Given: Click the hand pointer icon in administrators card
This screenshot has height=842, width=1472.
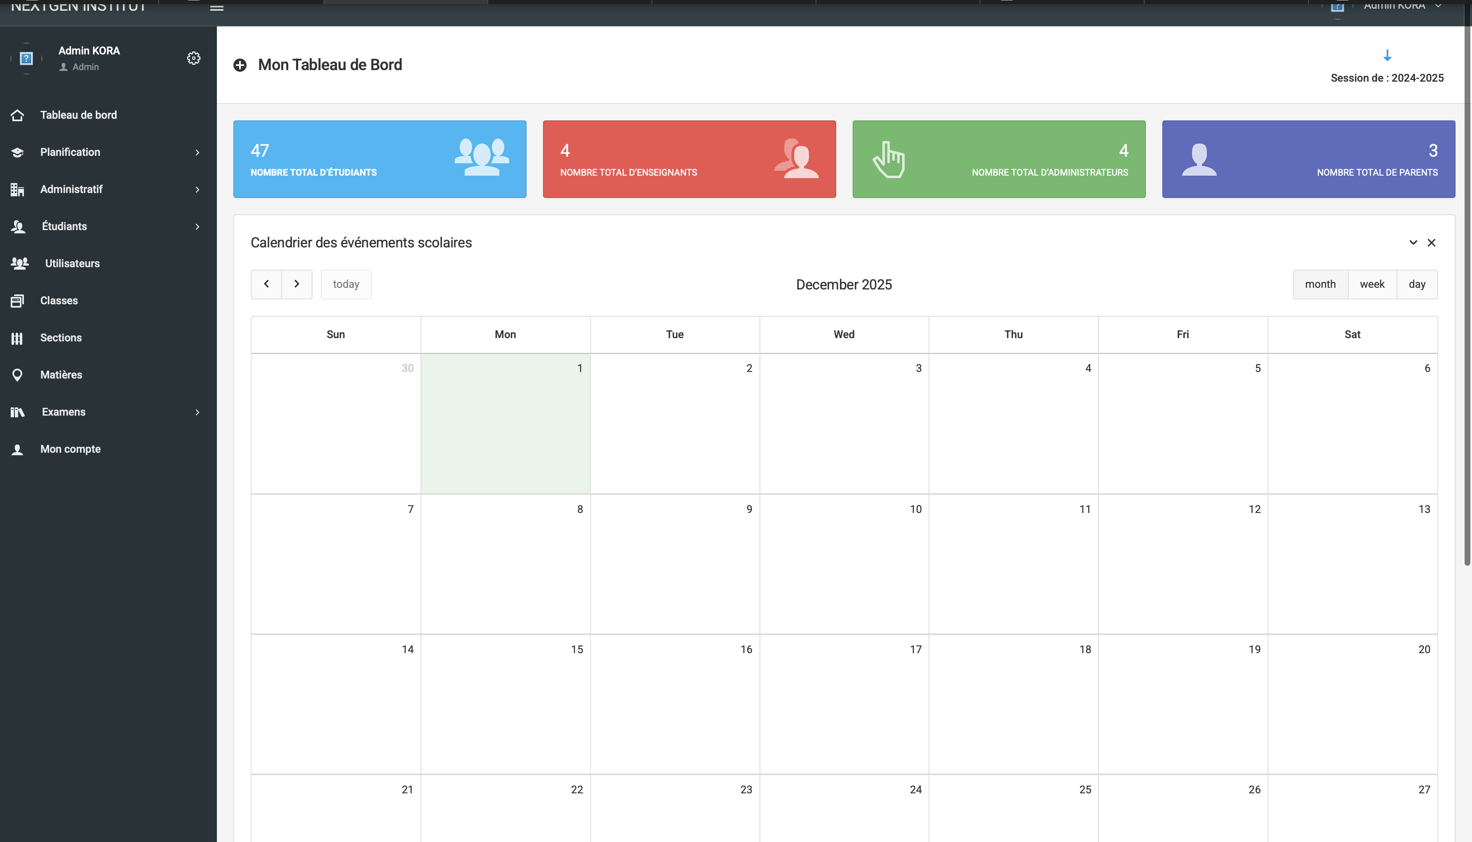Looking at the screenshot, I should click(889, 160).
